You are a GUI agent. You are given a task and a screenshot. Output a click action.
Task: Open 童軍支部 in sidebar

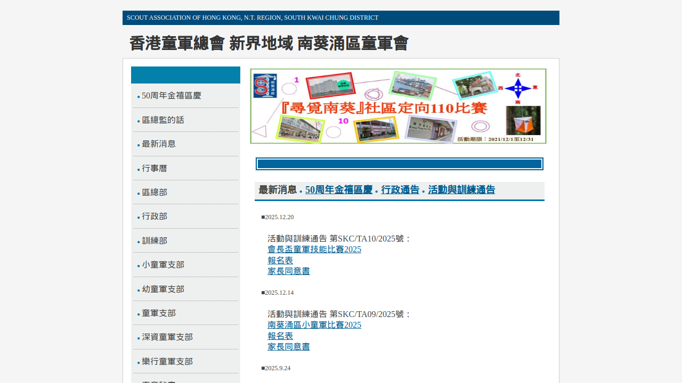pos(158,313)
